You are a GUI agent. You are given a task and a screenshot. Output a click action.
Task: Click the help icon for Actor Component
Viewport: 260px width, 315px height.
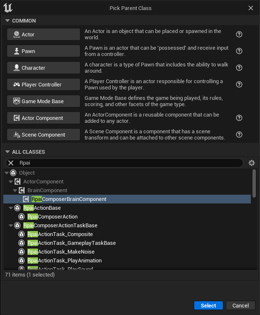click(x=239, y=118)
